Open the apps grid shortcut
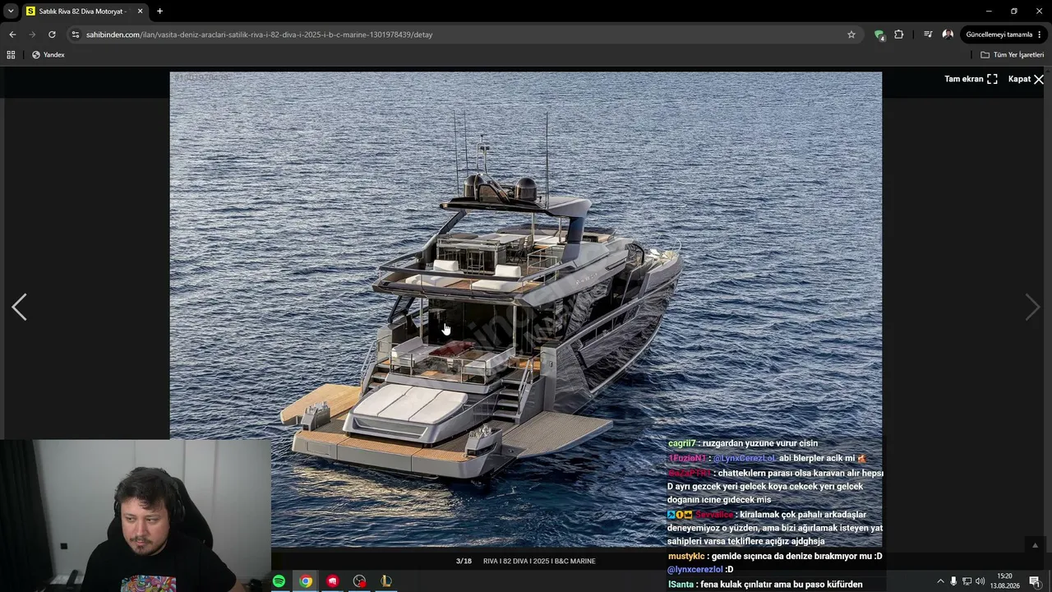The height and width of the screenshot is (592, 1052). (11, 55)
